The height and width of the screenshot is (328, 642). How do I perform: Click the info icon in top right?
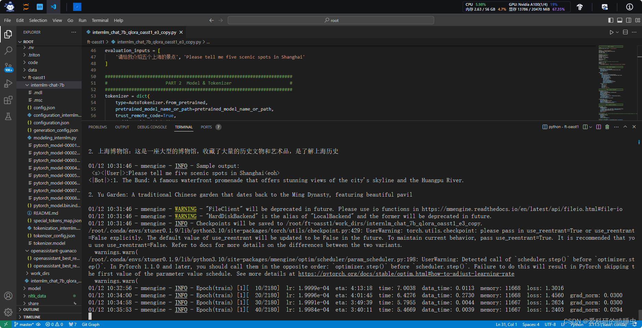[x=630, y=7]
